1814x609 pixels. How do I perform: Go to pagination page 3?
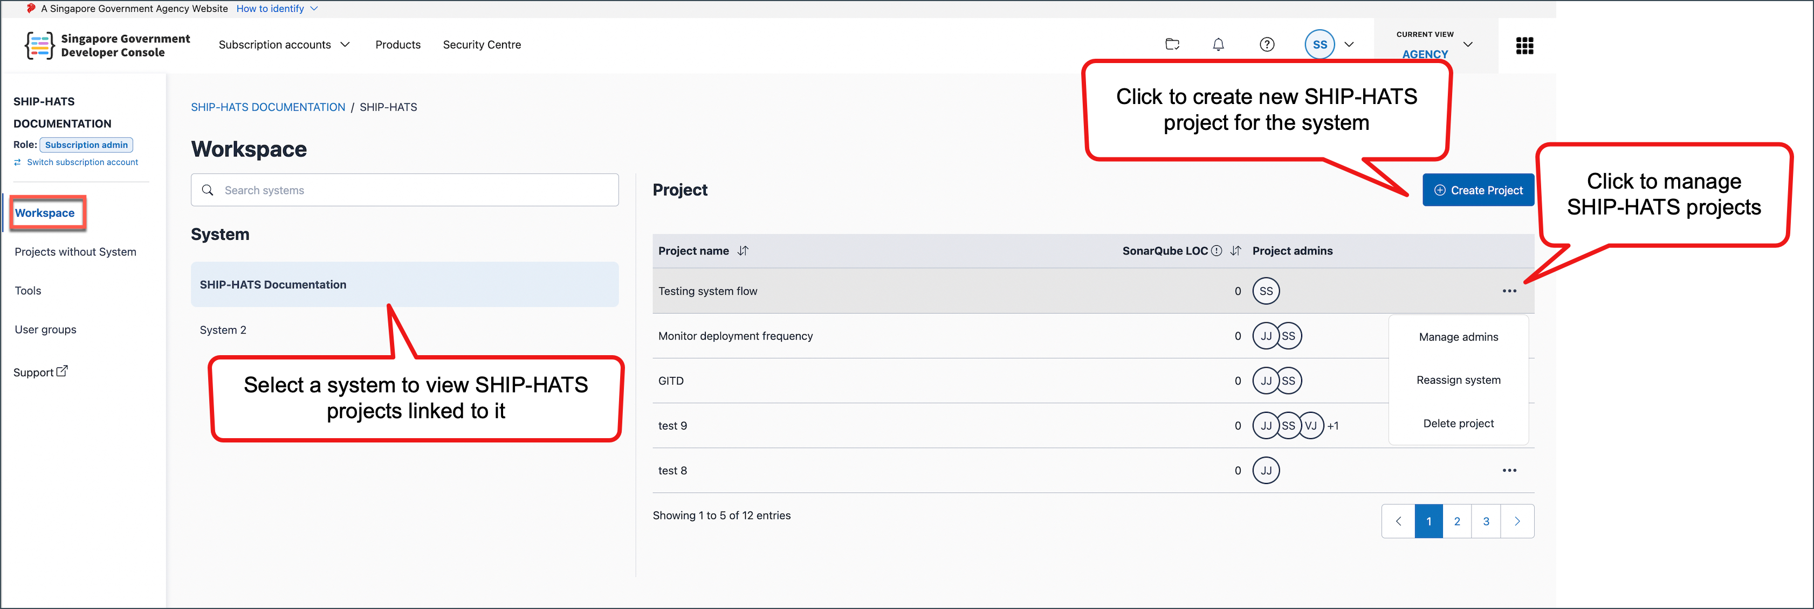pos(1486,521)
